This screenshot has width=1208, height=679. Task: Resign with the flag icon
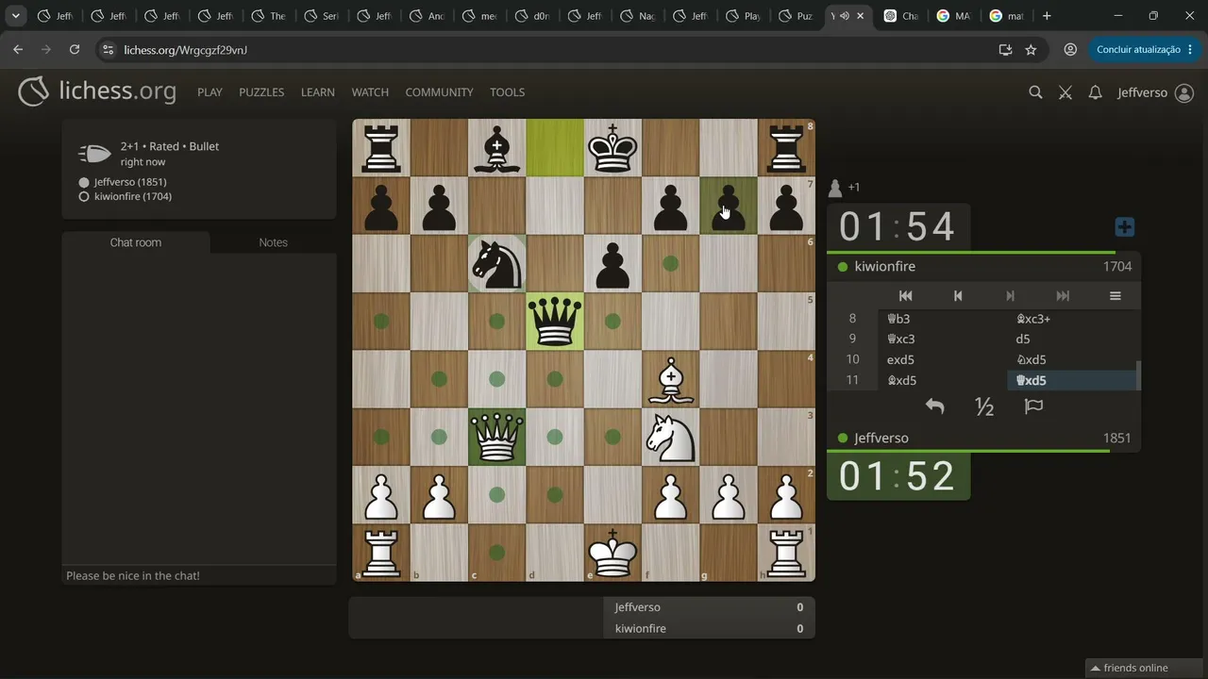1034,406
